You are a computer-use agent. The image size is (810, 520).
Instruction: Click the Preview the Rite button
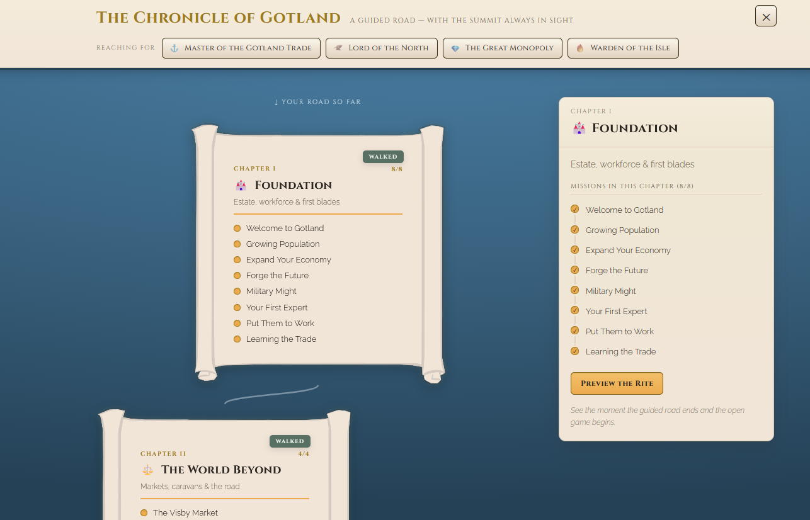tap(617, 383)
